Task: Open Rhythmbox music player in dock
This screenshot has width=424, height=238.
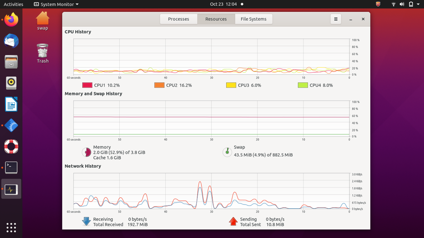Action: 11,83
